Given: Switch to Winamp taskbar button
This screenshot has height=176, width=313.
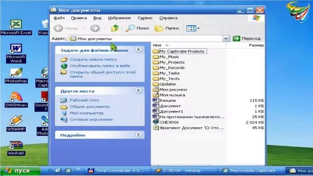Looking at the screenshot, I should click(x=184, y=171).
